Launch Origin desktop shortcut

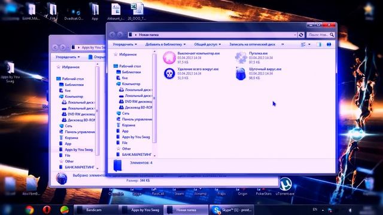(242, 192)
